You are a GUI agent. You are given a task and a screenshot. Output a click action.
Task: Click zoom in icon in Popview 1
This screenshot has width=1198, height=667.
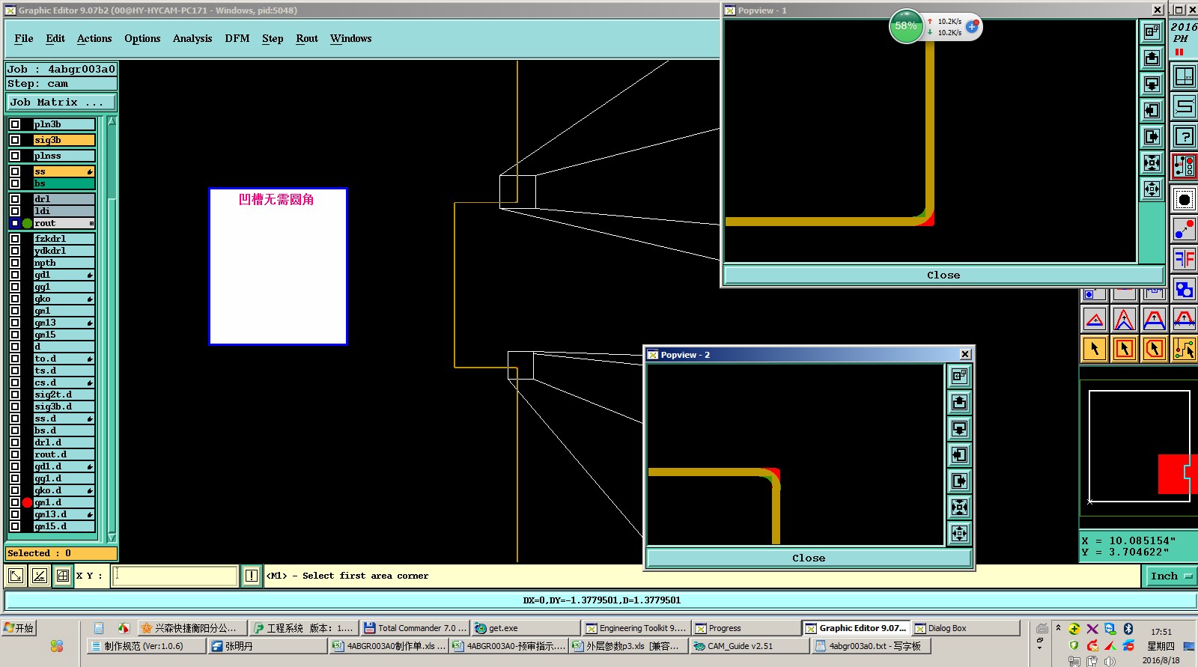pyautogui.click(x=1152, y=163)
